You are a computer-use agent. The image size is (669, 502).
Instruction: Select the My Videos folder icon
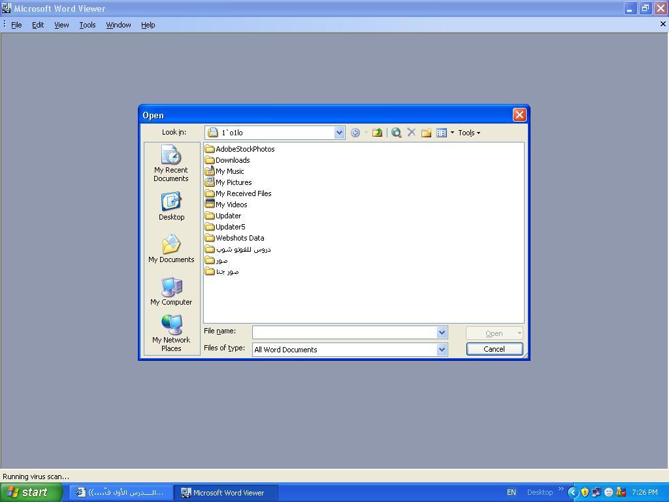[209, 204]
